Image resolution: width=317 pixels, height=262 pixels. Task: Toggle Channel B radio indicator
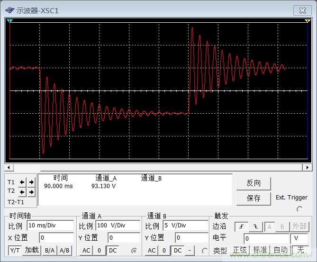[x=204, y=251]
